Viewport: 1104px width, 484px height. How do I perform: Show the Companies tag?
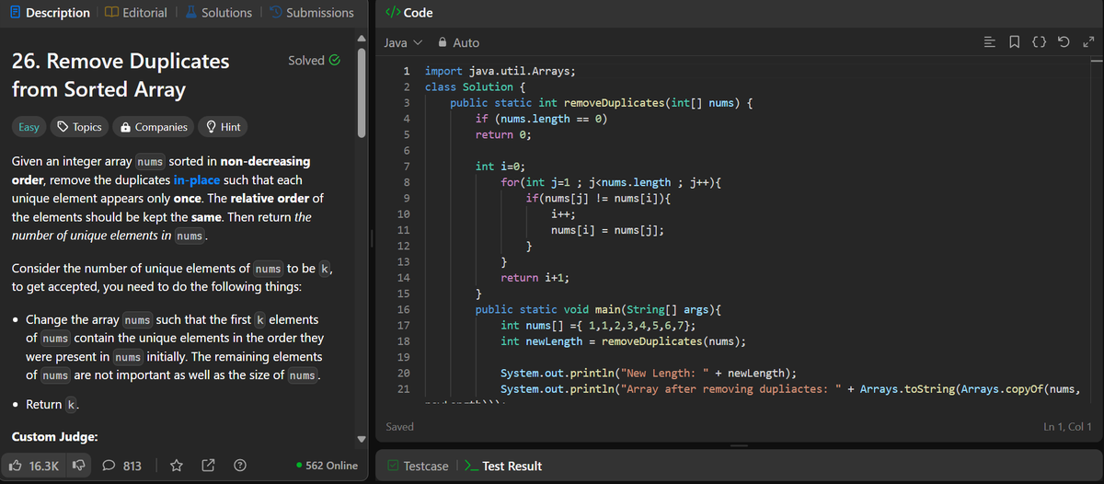tap(154, 127)
